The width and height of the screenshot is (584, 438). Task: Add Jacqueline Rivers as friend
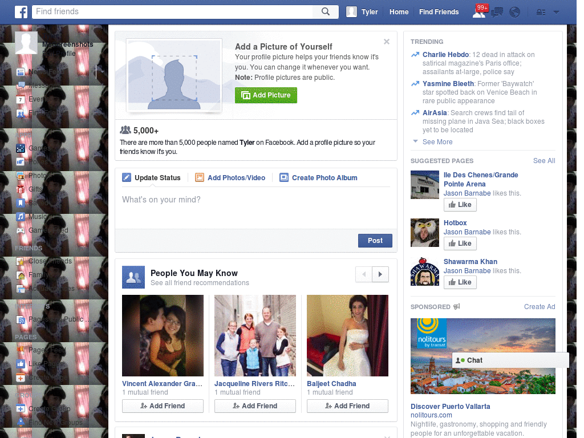tap(255, 406)
